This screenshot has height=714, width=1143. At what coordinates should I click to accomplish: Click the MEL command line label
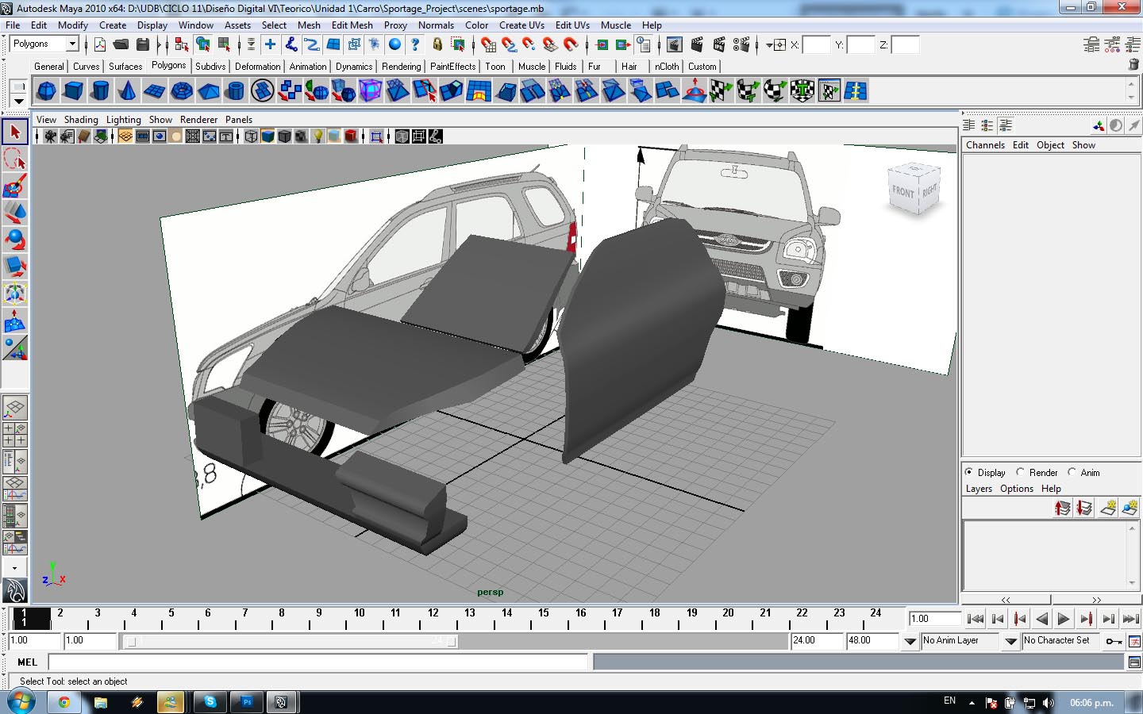pyautogui.click(x=28, y=662)
